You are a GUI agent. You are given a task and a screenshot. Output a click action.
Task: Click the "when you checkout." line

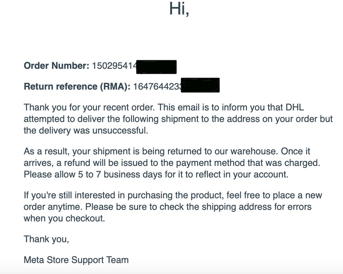64,219
